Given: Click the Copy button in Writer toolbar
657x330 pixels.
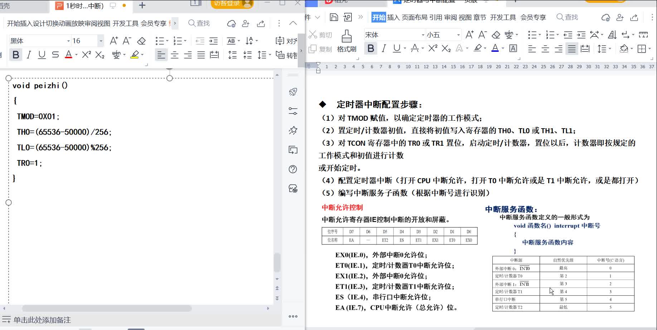Looking at the screenshot, I should [x=321, y=49].
